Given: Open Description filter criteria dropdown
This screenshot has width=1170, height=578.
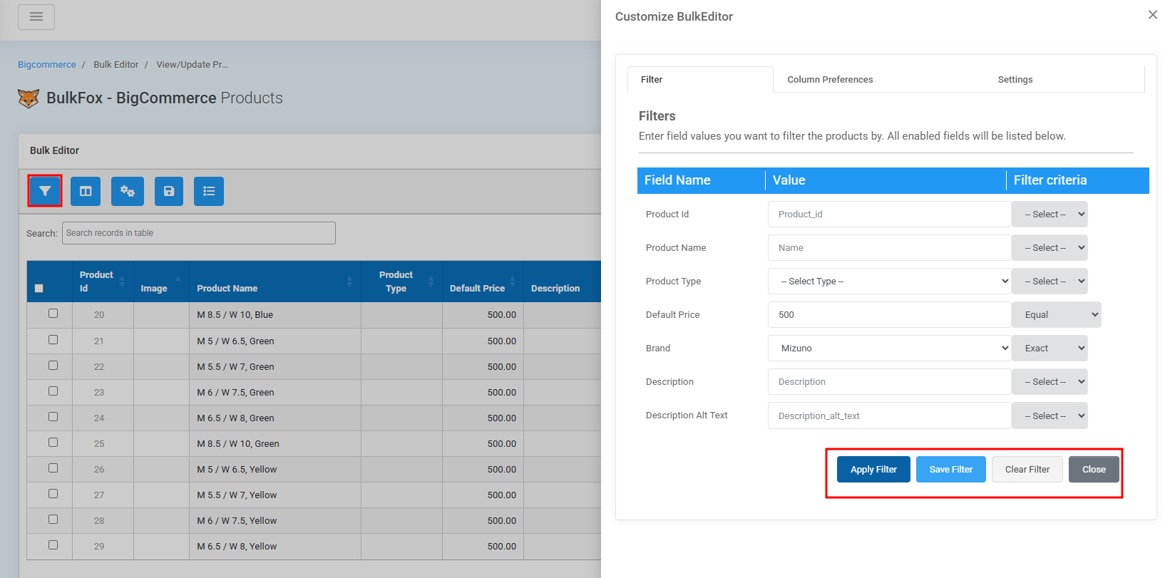Looking at the screenshot, I should click(x=1050, y=382).
